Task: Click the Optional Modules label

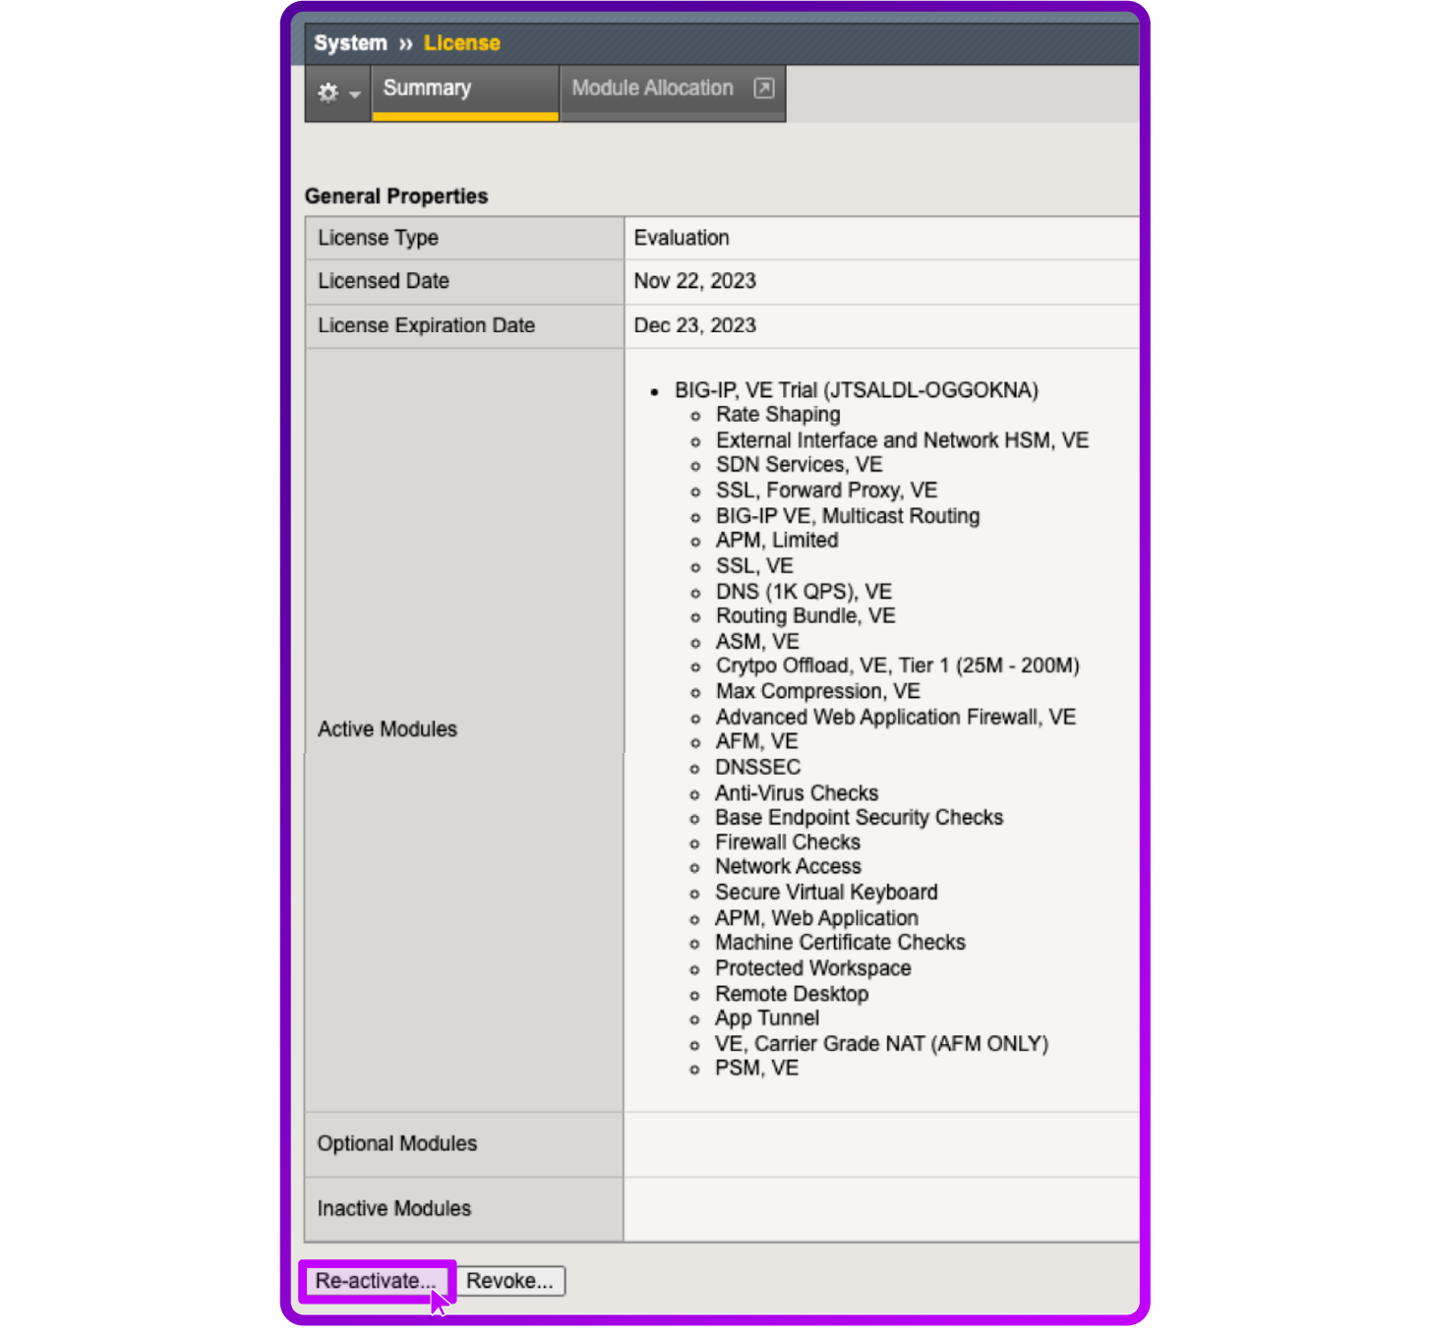Action: pyautogui.click(x=396, y=1144)
